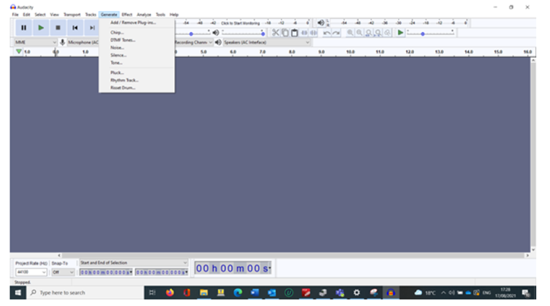Click the horizontal scrollbar track
This screenshot has width=550, height=306.
click(x=293, y=255)
